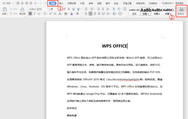This screenshot has width=188, height=119.
Task: Click the table grid icon next to tab stops
Action: point(125,9)
